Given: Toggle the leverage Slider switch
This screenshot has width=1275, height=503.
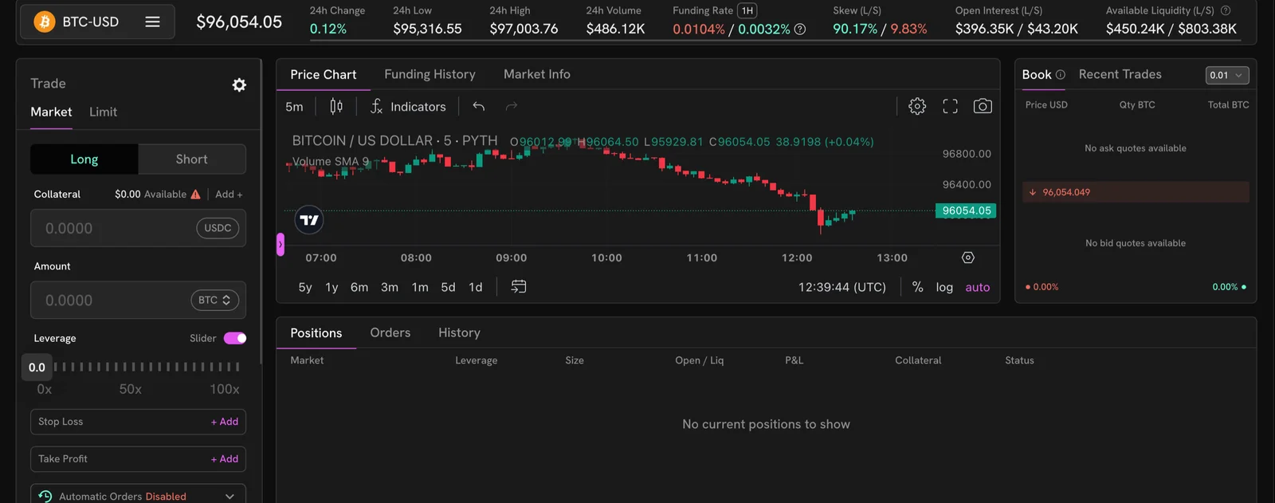Looking at the screenshot, I should point(235,338).
